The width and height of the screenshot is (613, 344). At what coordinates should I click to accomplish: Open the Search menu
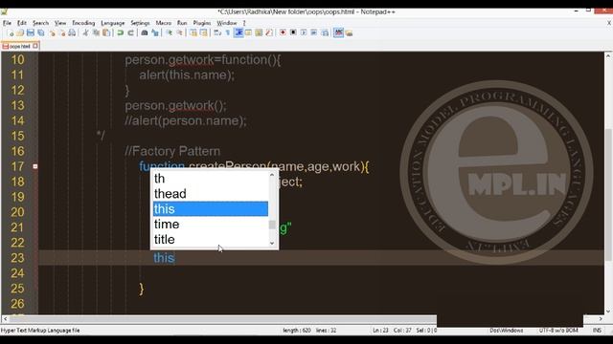coord(40,23)
